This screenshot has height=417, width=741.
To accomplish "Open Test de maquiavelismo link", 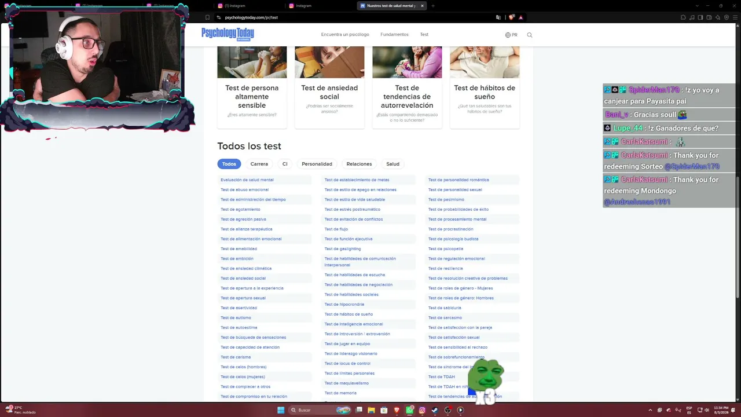I will pos(347,383).
